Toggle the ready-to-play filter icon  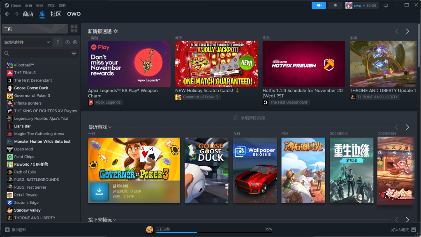75,42
